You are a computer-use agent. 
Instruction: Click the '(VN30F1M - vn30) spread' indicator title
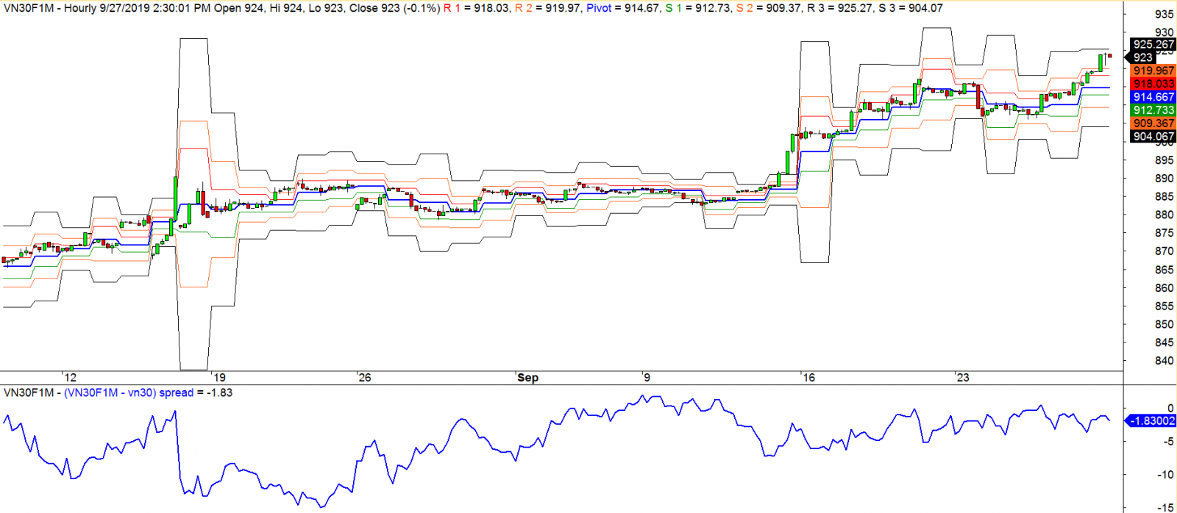(129, 393)
